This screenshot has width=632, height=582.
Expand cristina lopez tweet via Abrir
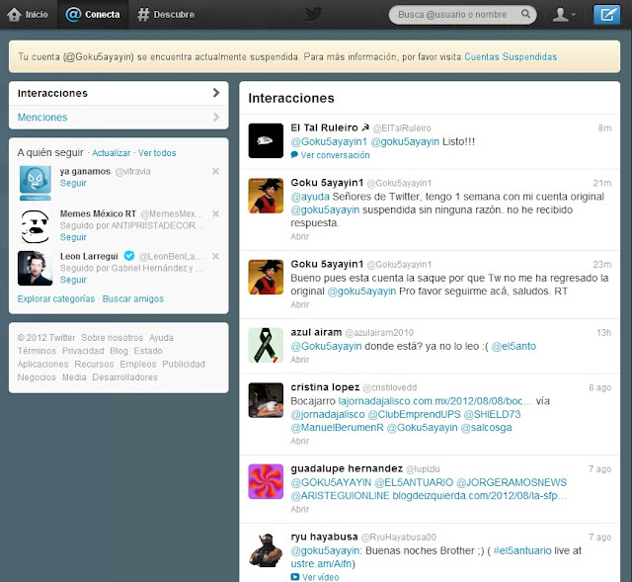click(x=300, y=442)
